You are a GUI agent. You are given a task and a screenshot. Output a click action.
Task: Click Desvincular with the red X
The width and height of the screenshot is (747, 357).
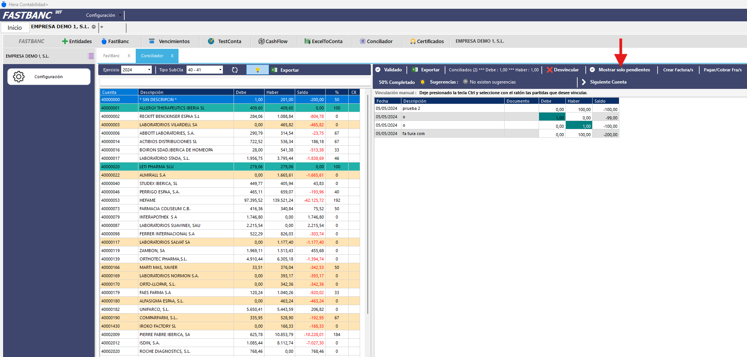click(x=563, y=70)
